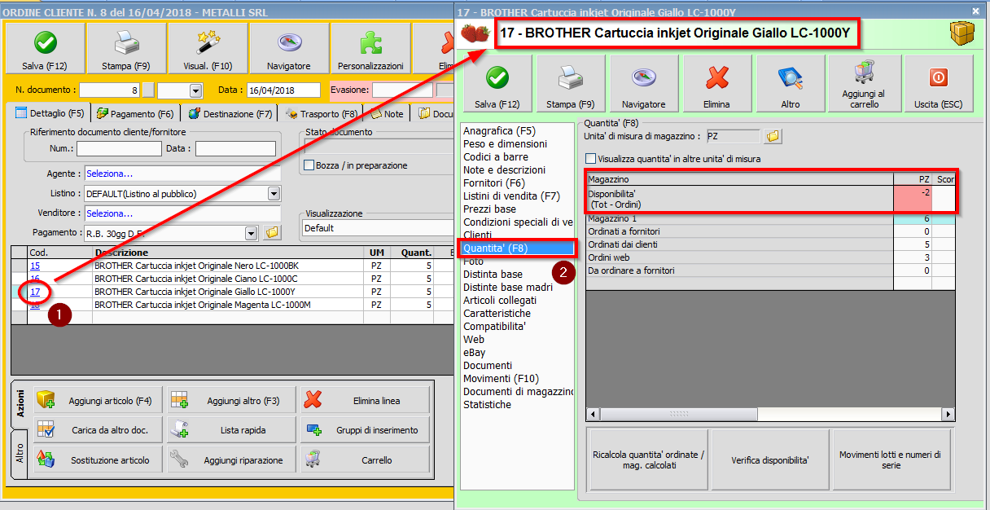Click the Num. reference input field
The width and height of the screenshot is (990, 510).
(119, 148)
